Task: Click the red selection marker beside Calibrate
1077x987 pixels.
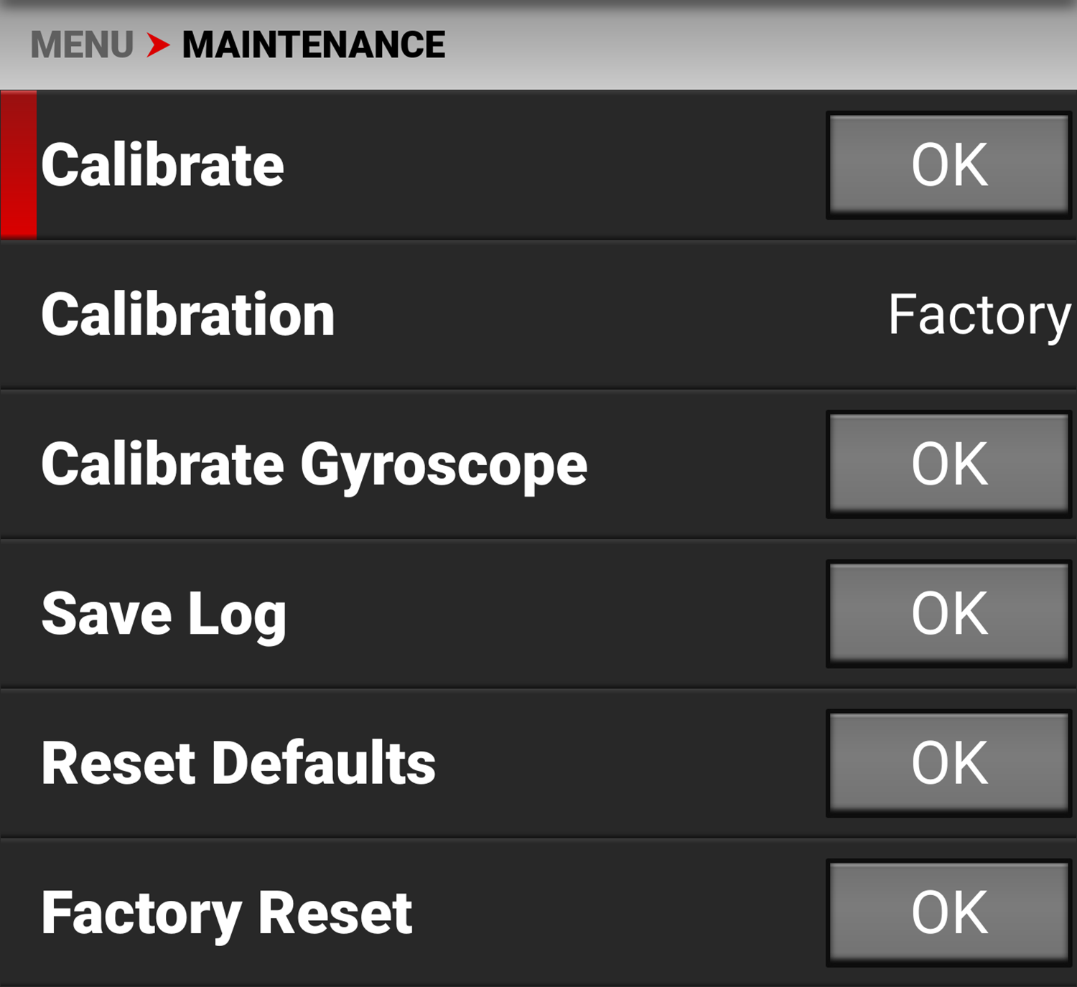Action: [x=19, y=164]
